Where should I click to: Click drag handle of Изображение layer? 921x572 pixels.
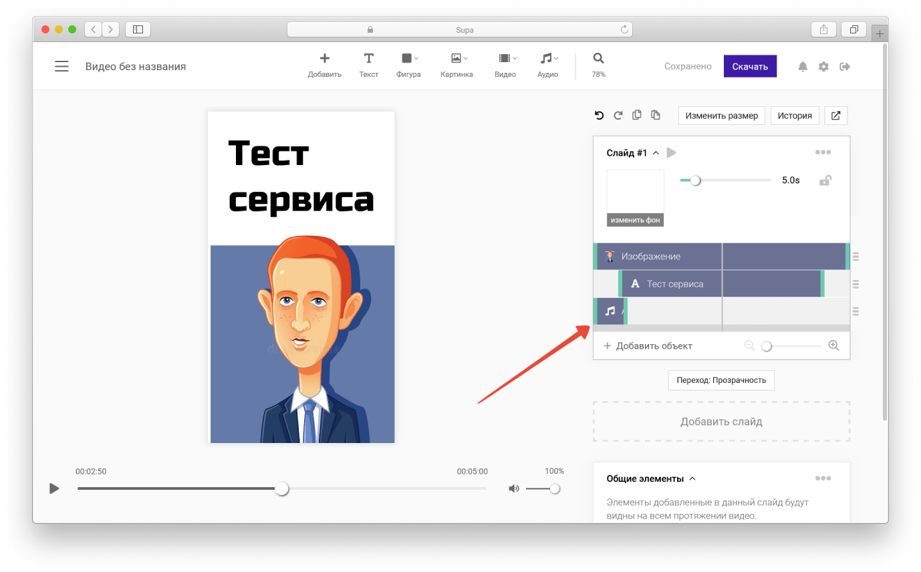click(x=856, y=257)
